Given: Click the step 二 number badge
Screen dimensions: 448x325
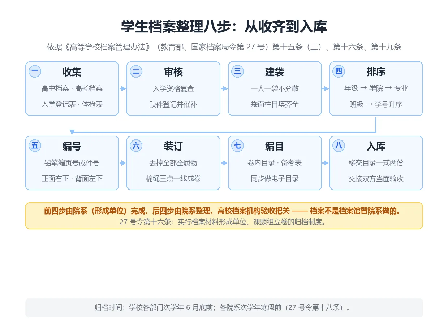Looking at the screenshot, I should (136, 71).
